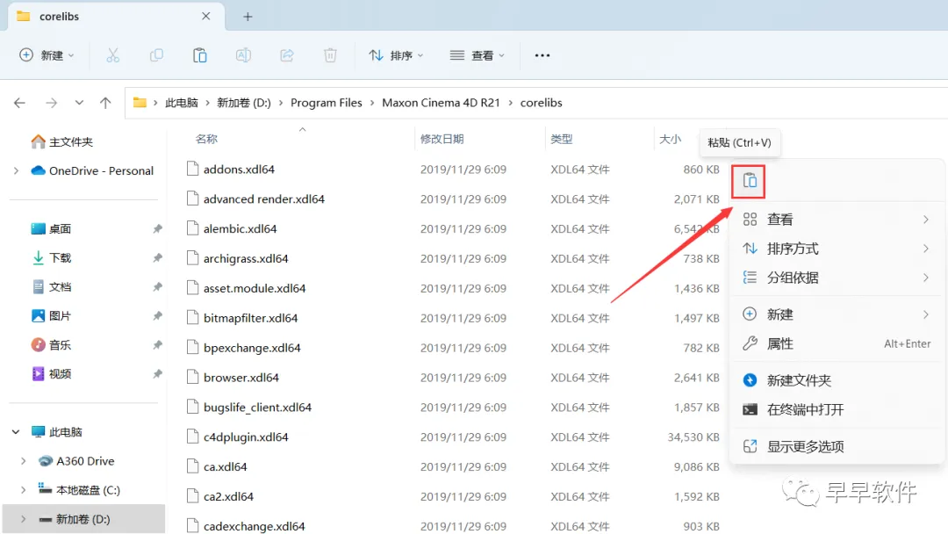The height and width of the screenshot is (534, 948).
Task: Select the browser.xdl64 file
Action: [x=241, y=378]
